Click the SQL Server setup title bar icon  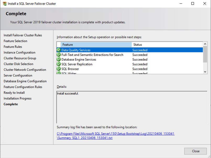tap(4, 4)
